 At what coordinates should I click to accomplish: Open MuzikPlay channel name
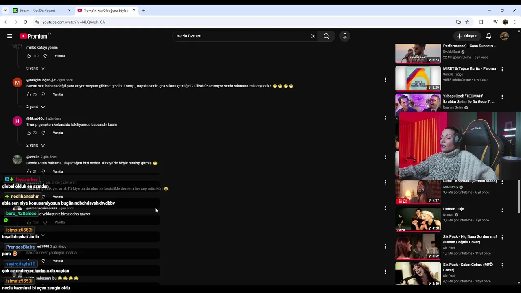(x=451, y=187)
